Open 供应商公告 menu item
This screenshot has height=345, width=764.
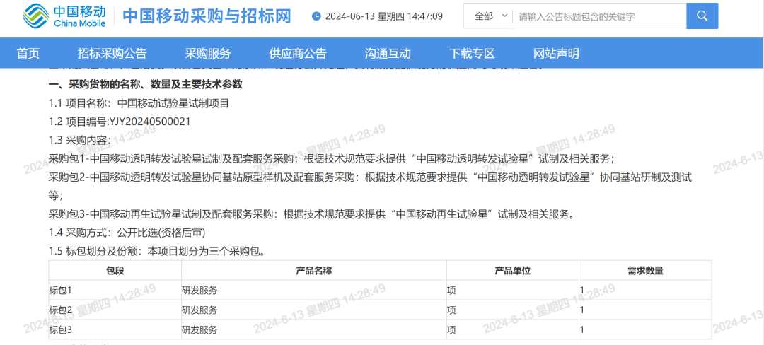(298, 54)
